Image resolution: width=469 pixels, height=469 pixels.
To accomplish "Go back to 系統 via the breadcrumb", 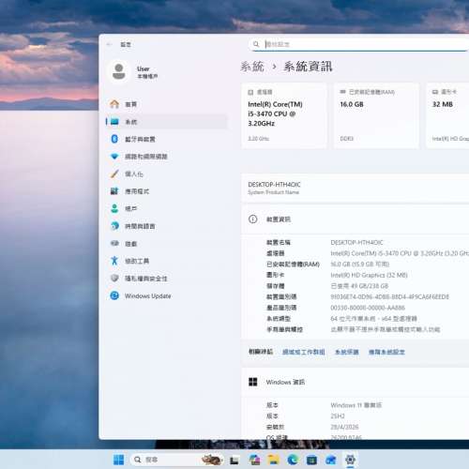I will 252,67.
